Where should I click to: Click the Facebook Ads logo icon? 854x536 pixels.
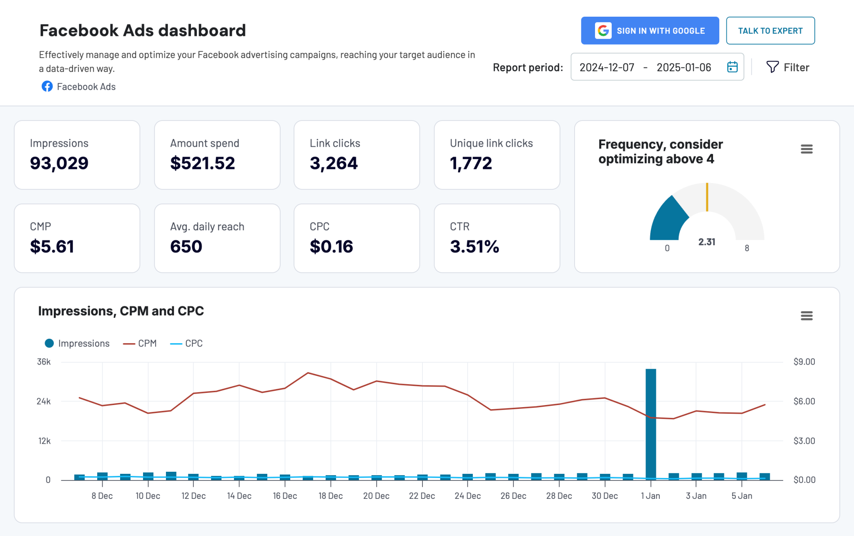pyautogui.click(x=47, y=86)
